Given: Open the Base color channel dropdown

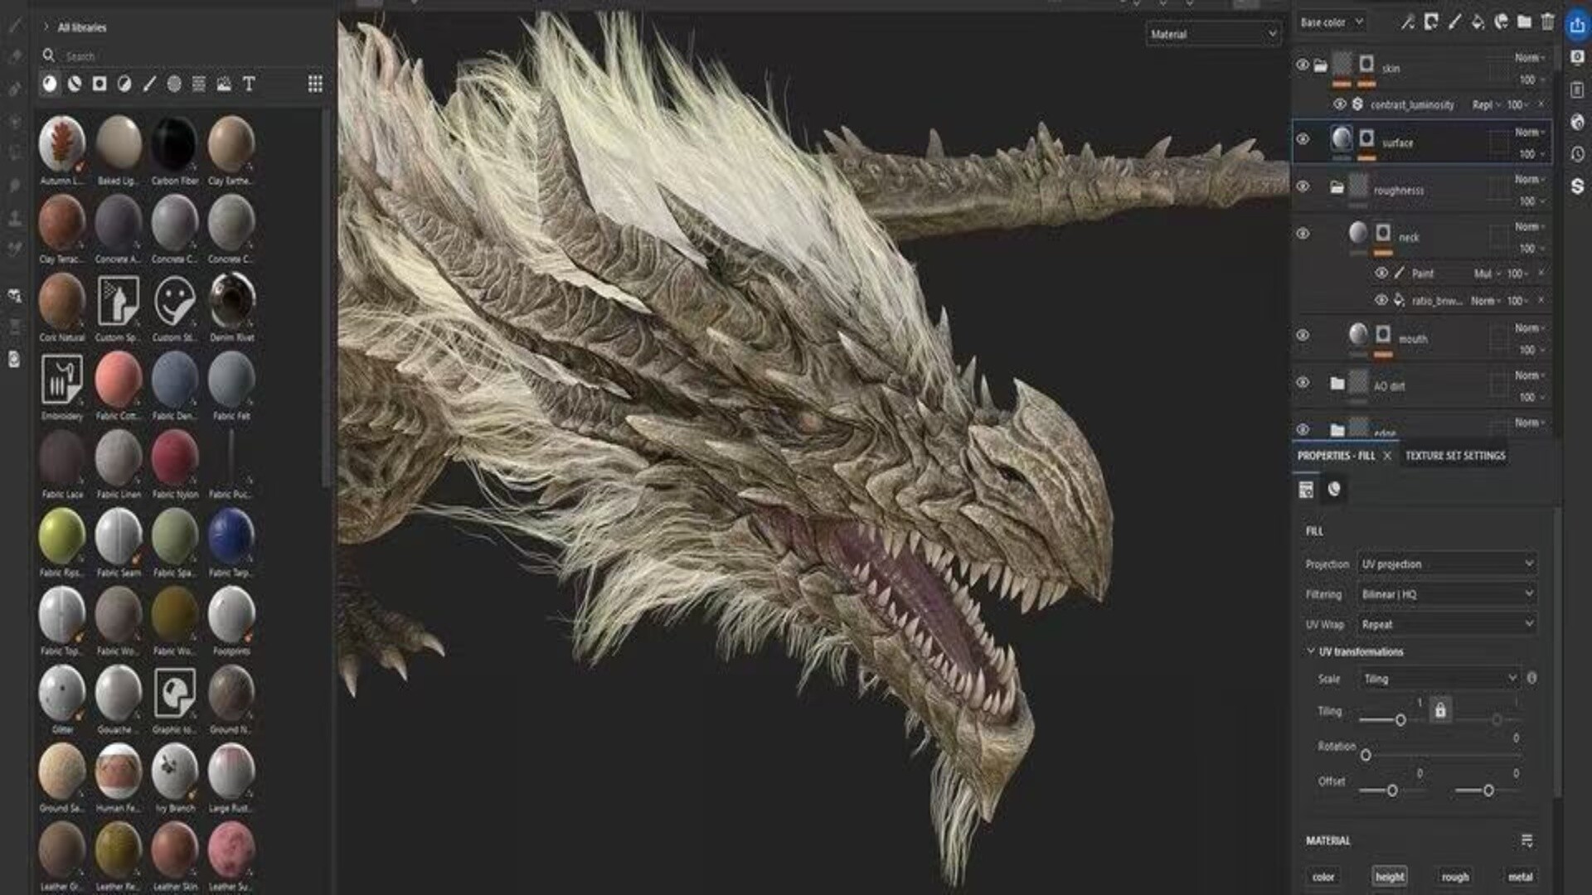Looking at the screenshot, I should pyautogui.click(x=1332, y=22).
